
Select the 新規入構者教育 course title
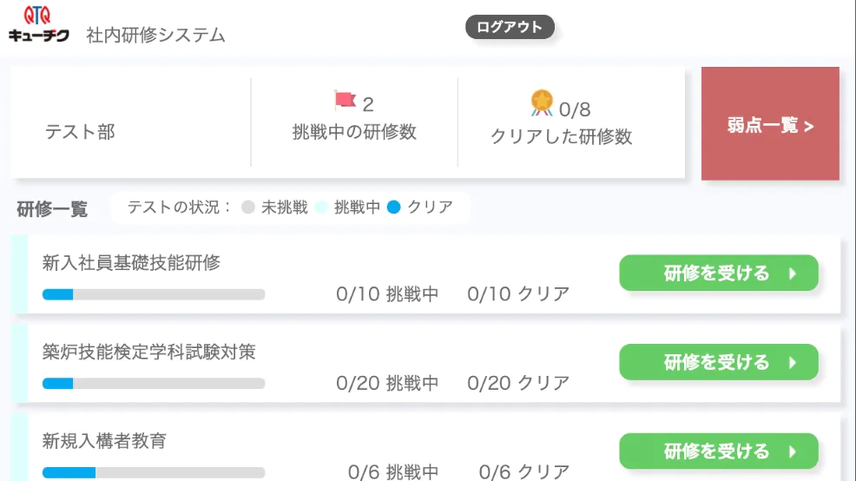104,441
